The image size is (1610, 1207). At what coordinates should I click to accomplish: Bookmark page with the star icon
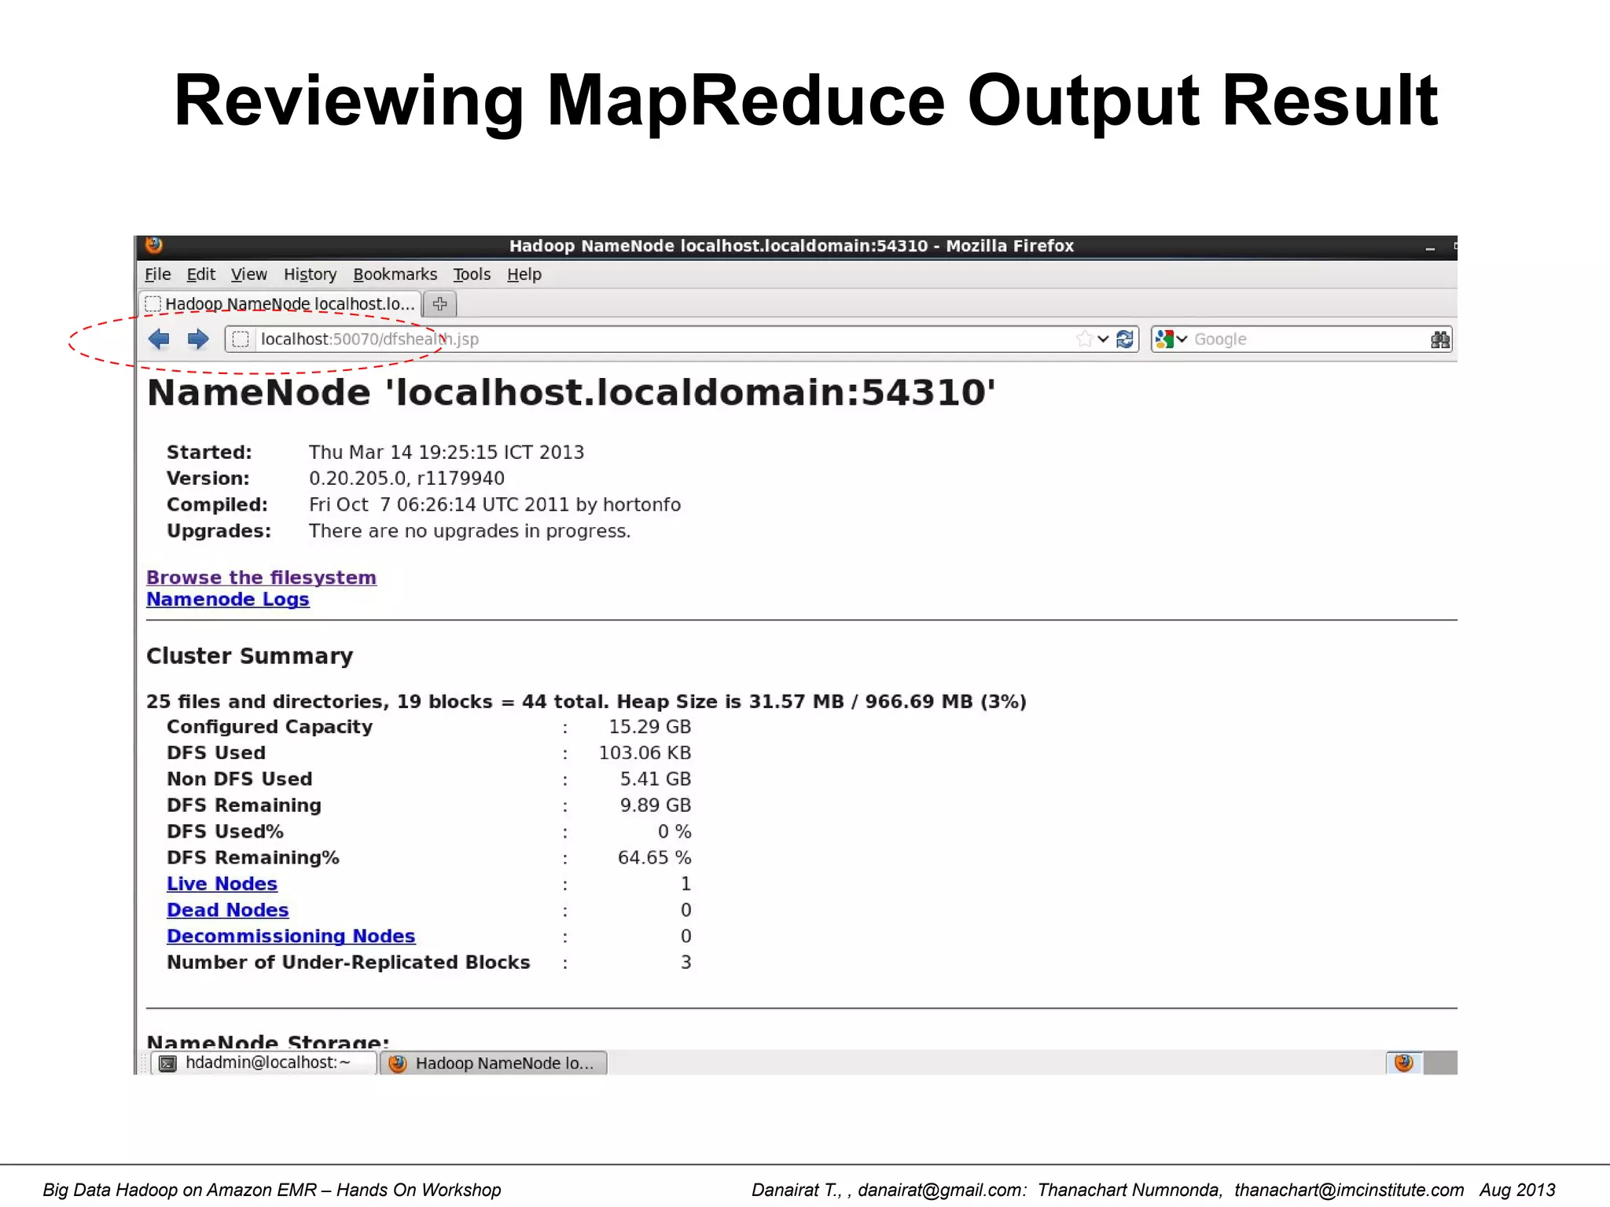click(x=1085, y=339)
